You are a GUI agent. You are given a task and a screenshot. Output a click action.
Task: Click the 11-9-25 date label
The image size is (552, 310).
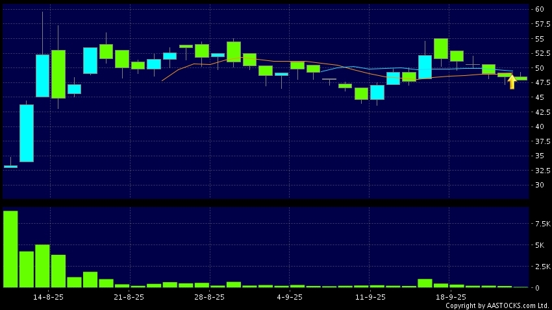[x=370, y=297]
